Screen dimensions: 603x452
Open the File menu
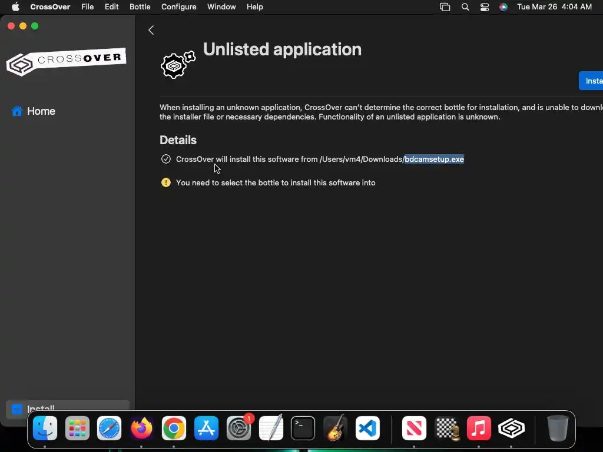[x=87, y=7]
